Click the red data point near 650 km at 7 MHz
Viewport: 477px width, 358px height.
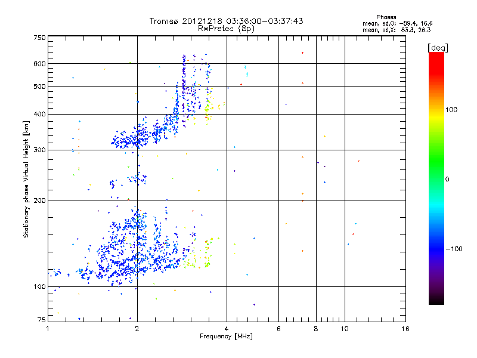(302, 53)
